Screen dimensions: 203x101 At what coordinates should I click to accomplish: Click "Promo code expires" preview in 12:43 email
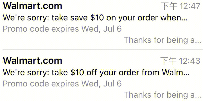point(41,84)
